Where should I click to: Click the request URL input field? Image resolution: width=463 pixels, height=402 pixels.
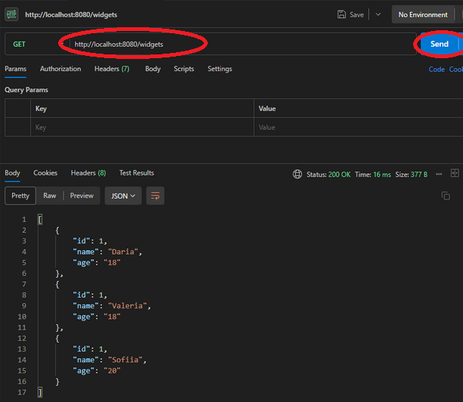point(227,44)
